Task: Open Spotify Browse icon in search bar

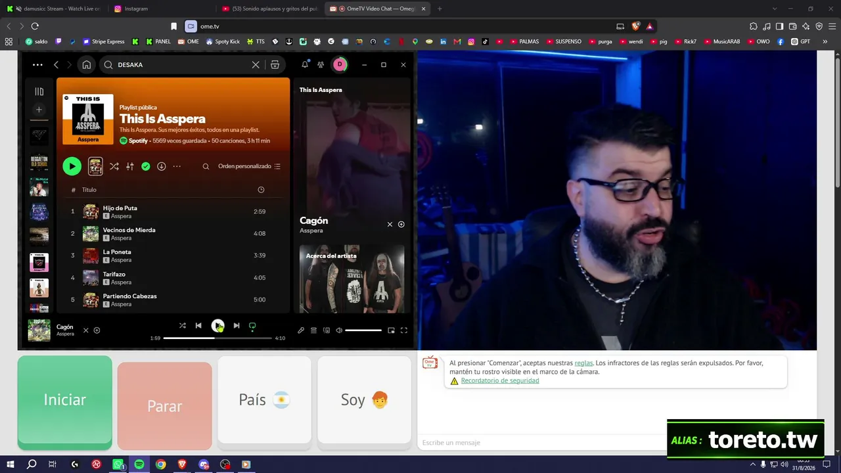Action: pyautogui.click(x=275, y=65)
